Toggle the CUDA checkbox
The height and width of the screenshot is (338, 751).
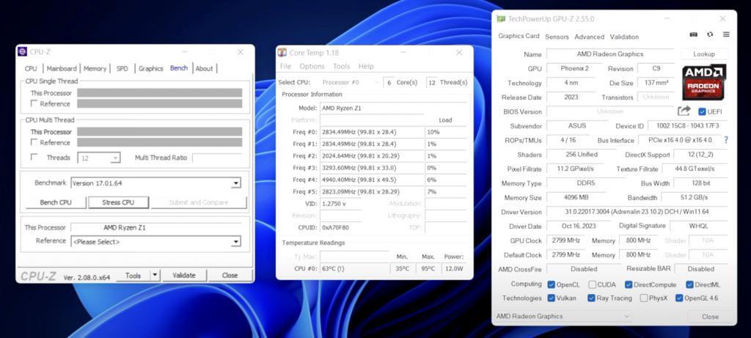(x=593, y=284)
